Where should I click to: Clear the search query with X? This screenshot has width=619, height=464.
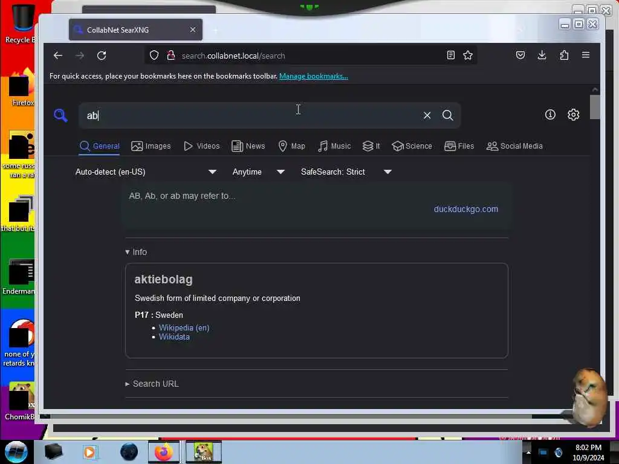coord(427,115)
